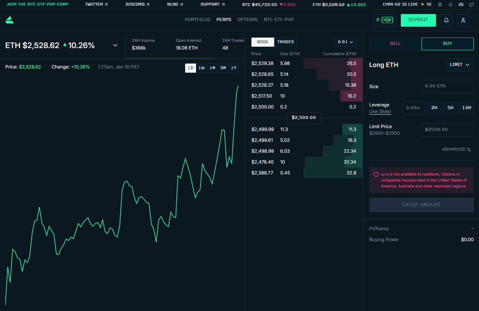
Task: Switch chart range to 1M
Action: (x=212, y=68)
